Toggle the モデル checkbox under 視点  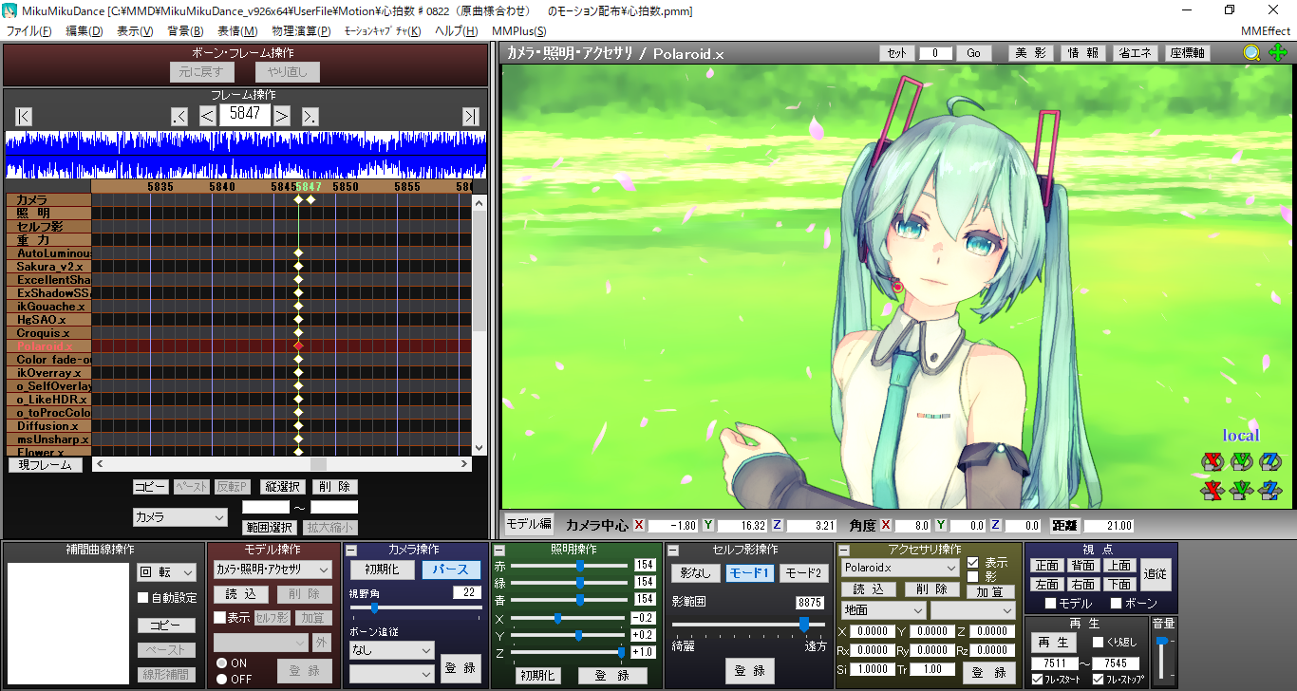tap(1050, 603)
